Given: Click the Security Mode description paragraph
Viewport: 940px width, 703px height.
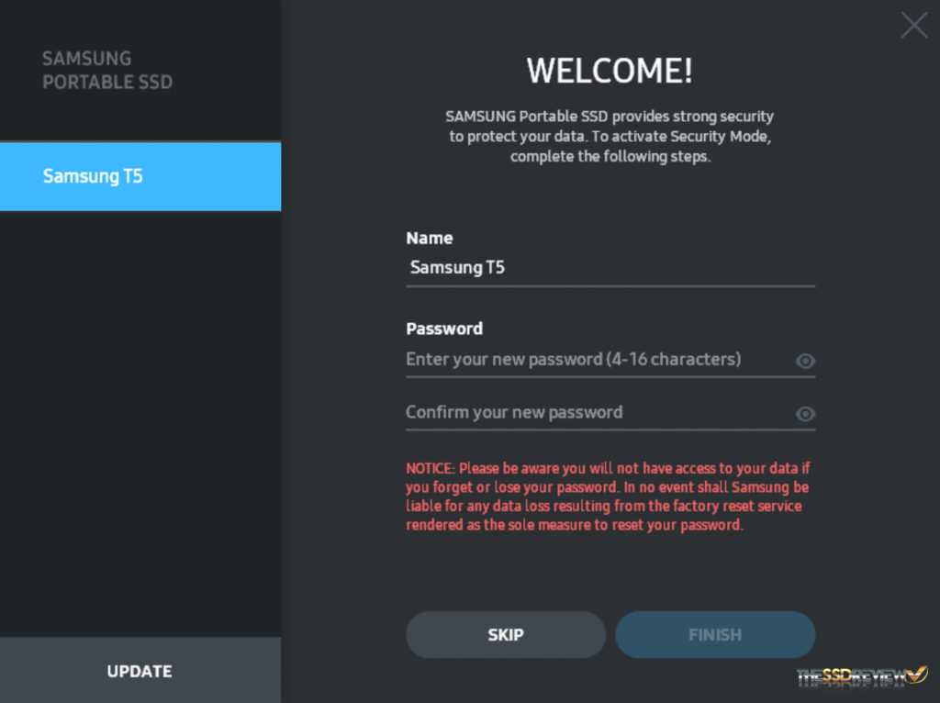Looking at the screenshot, I should (x=610, y=137).
